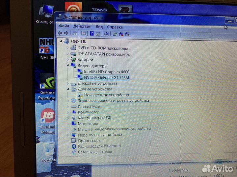Select Мыши и иные указывающие устройства

(114, 129)
